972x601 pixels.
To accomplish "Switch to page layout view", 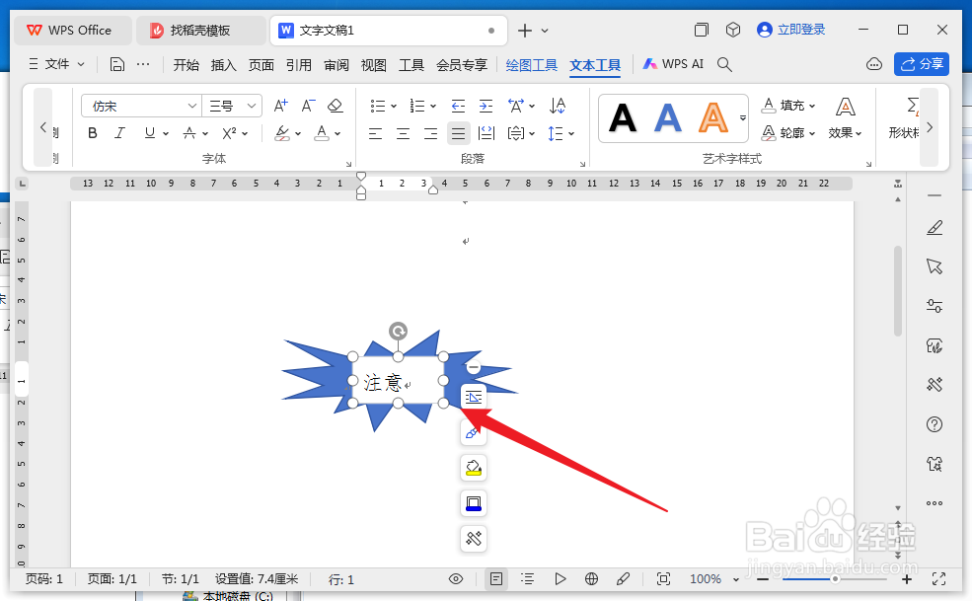I will (x=496, y=578).
